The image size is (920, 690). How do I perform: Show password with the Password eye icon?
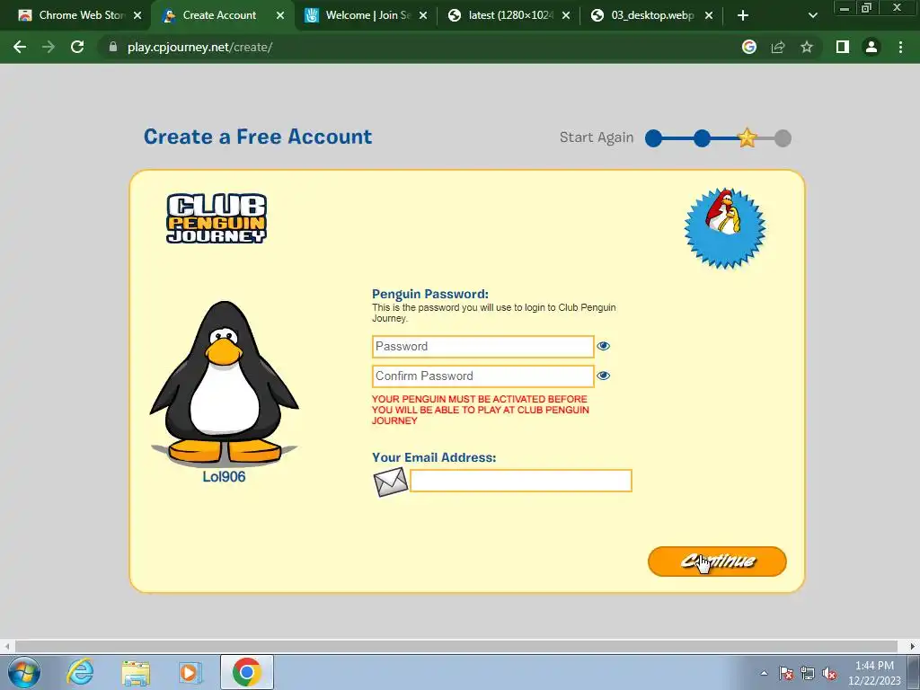click(x=603, y=346)
